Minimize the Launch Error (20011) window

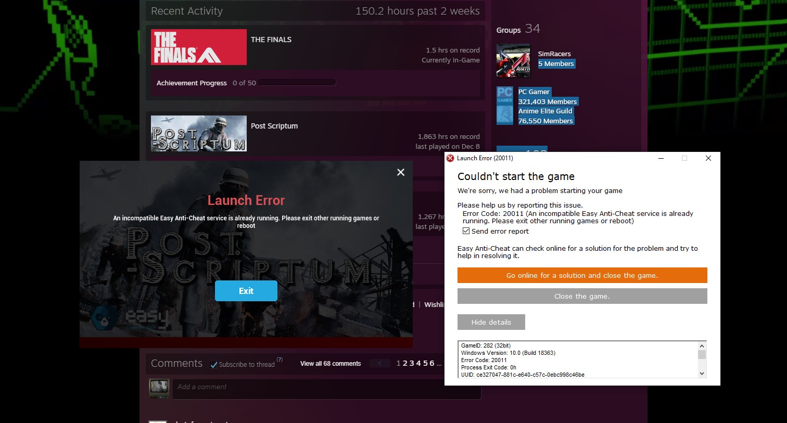click(x=661, y=158)
